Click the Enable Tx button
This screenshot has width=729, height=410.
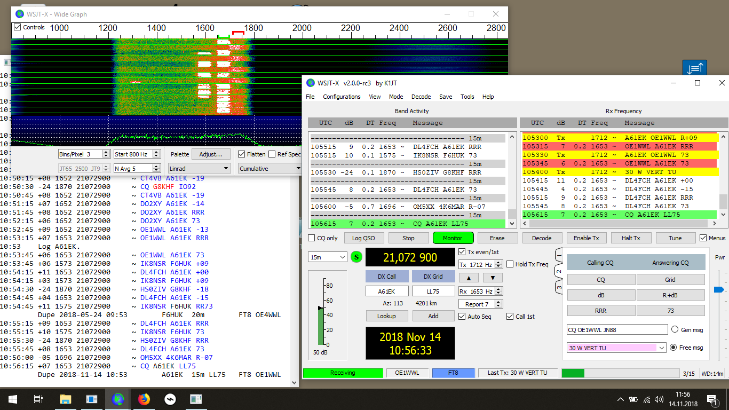pyautogui.click(x=586, y=238)
